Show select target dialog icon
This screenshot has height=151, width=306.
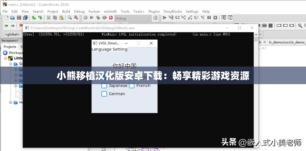pos(155,18)
